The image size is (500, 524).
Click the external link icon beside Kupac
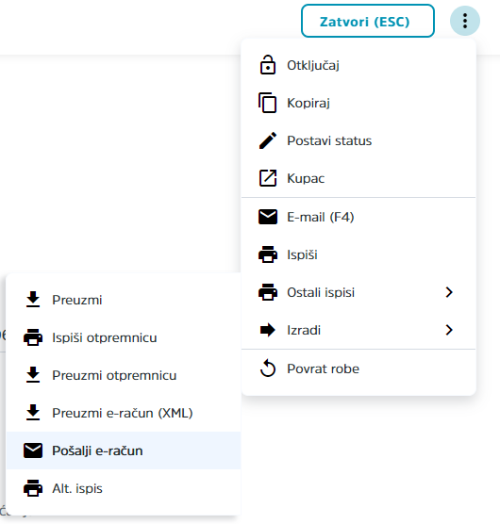pos(268,178)
